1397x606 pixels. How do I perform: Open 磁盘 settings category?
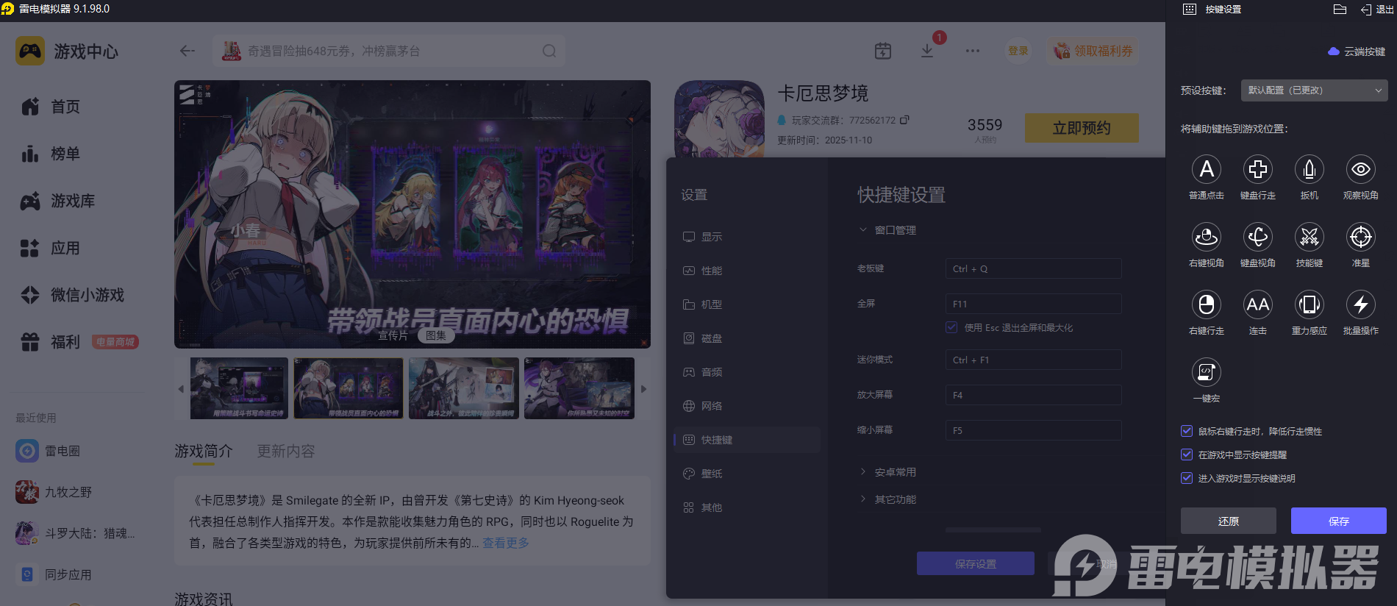[x=746, y=338]
